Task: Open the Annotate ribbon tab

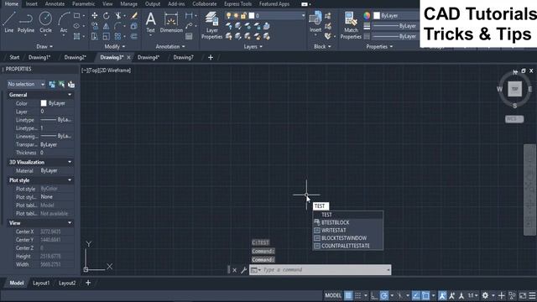Action: pos(55,3)
